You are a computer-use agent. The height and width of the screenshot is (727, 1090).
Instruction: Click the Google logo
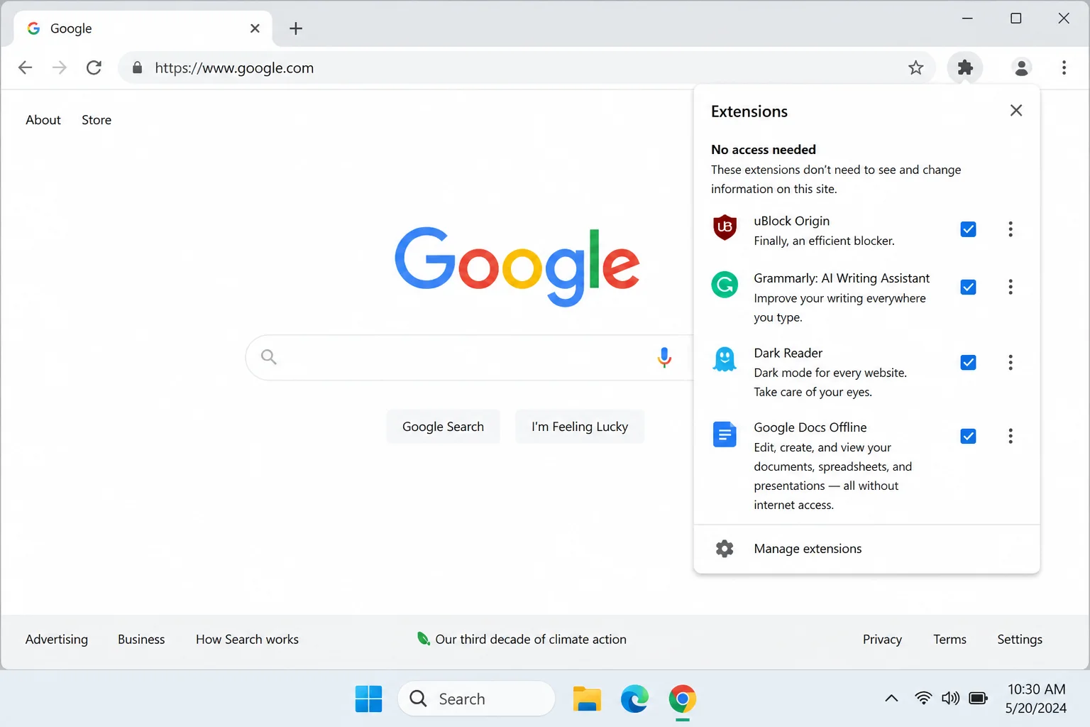(517, 266)
